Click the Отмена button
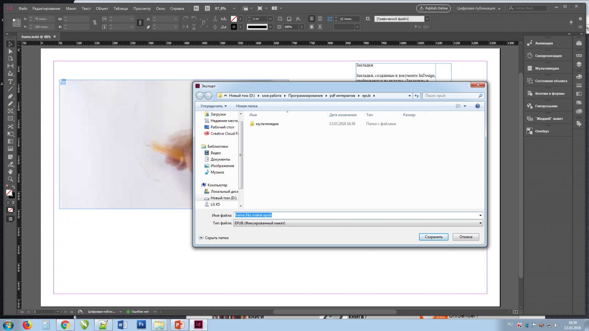 466,237
